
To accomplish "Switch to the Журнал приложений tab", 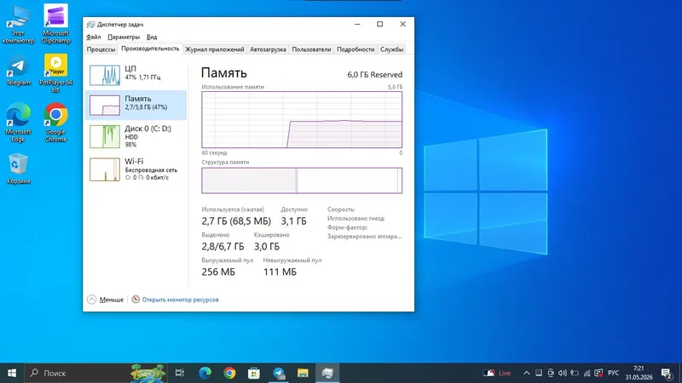I will coord(215,49).
